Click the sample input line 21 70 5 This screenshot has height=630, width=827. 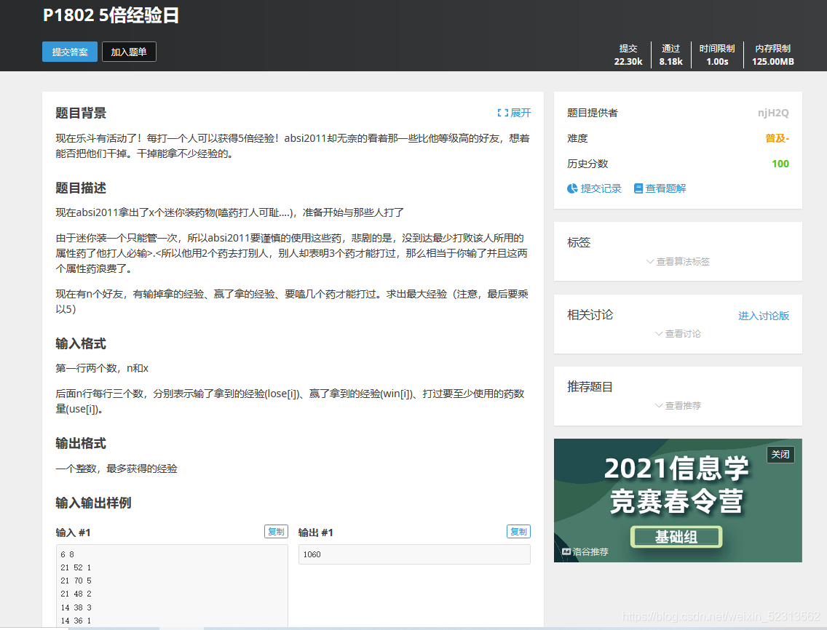click(x=76, y=581)
